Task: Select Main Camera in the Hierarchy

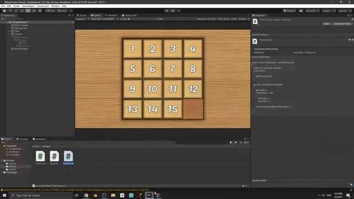Action: tap(21, 25)
